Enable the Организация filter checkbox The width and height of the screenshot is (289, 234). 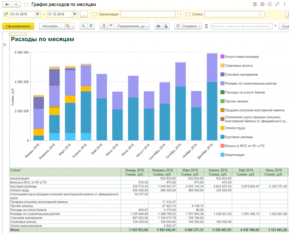[95, 14]
